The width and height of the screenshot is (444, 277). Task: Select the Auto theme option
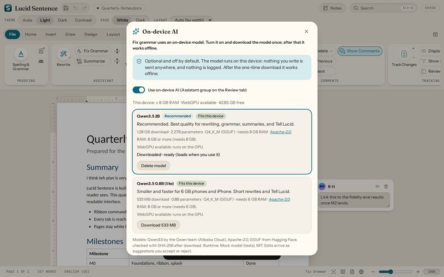tap(27, 20)
